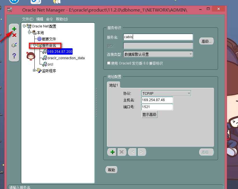The width and height of the screenshot is (238, 189).
Task: Click the grayed SID input field
Action: tap(158, 46)
